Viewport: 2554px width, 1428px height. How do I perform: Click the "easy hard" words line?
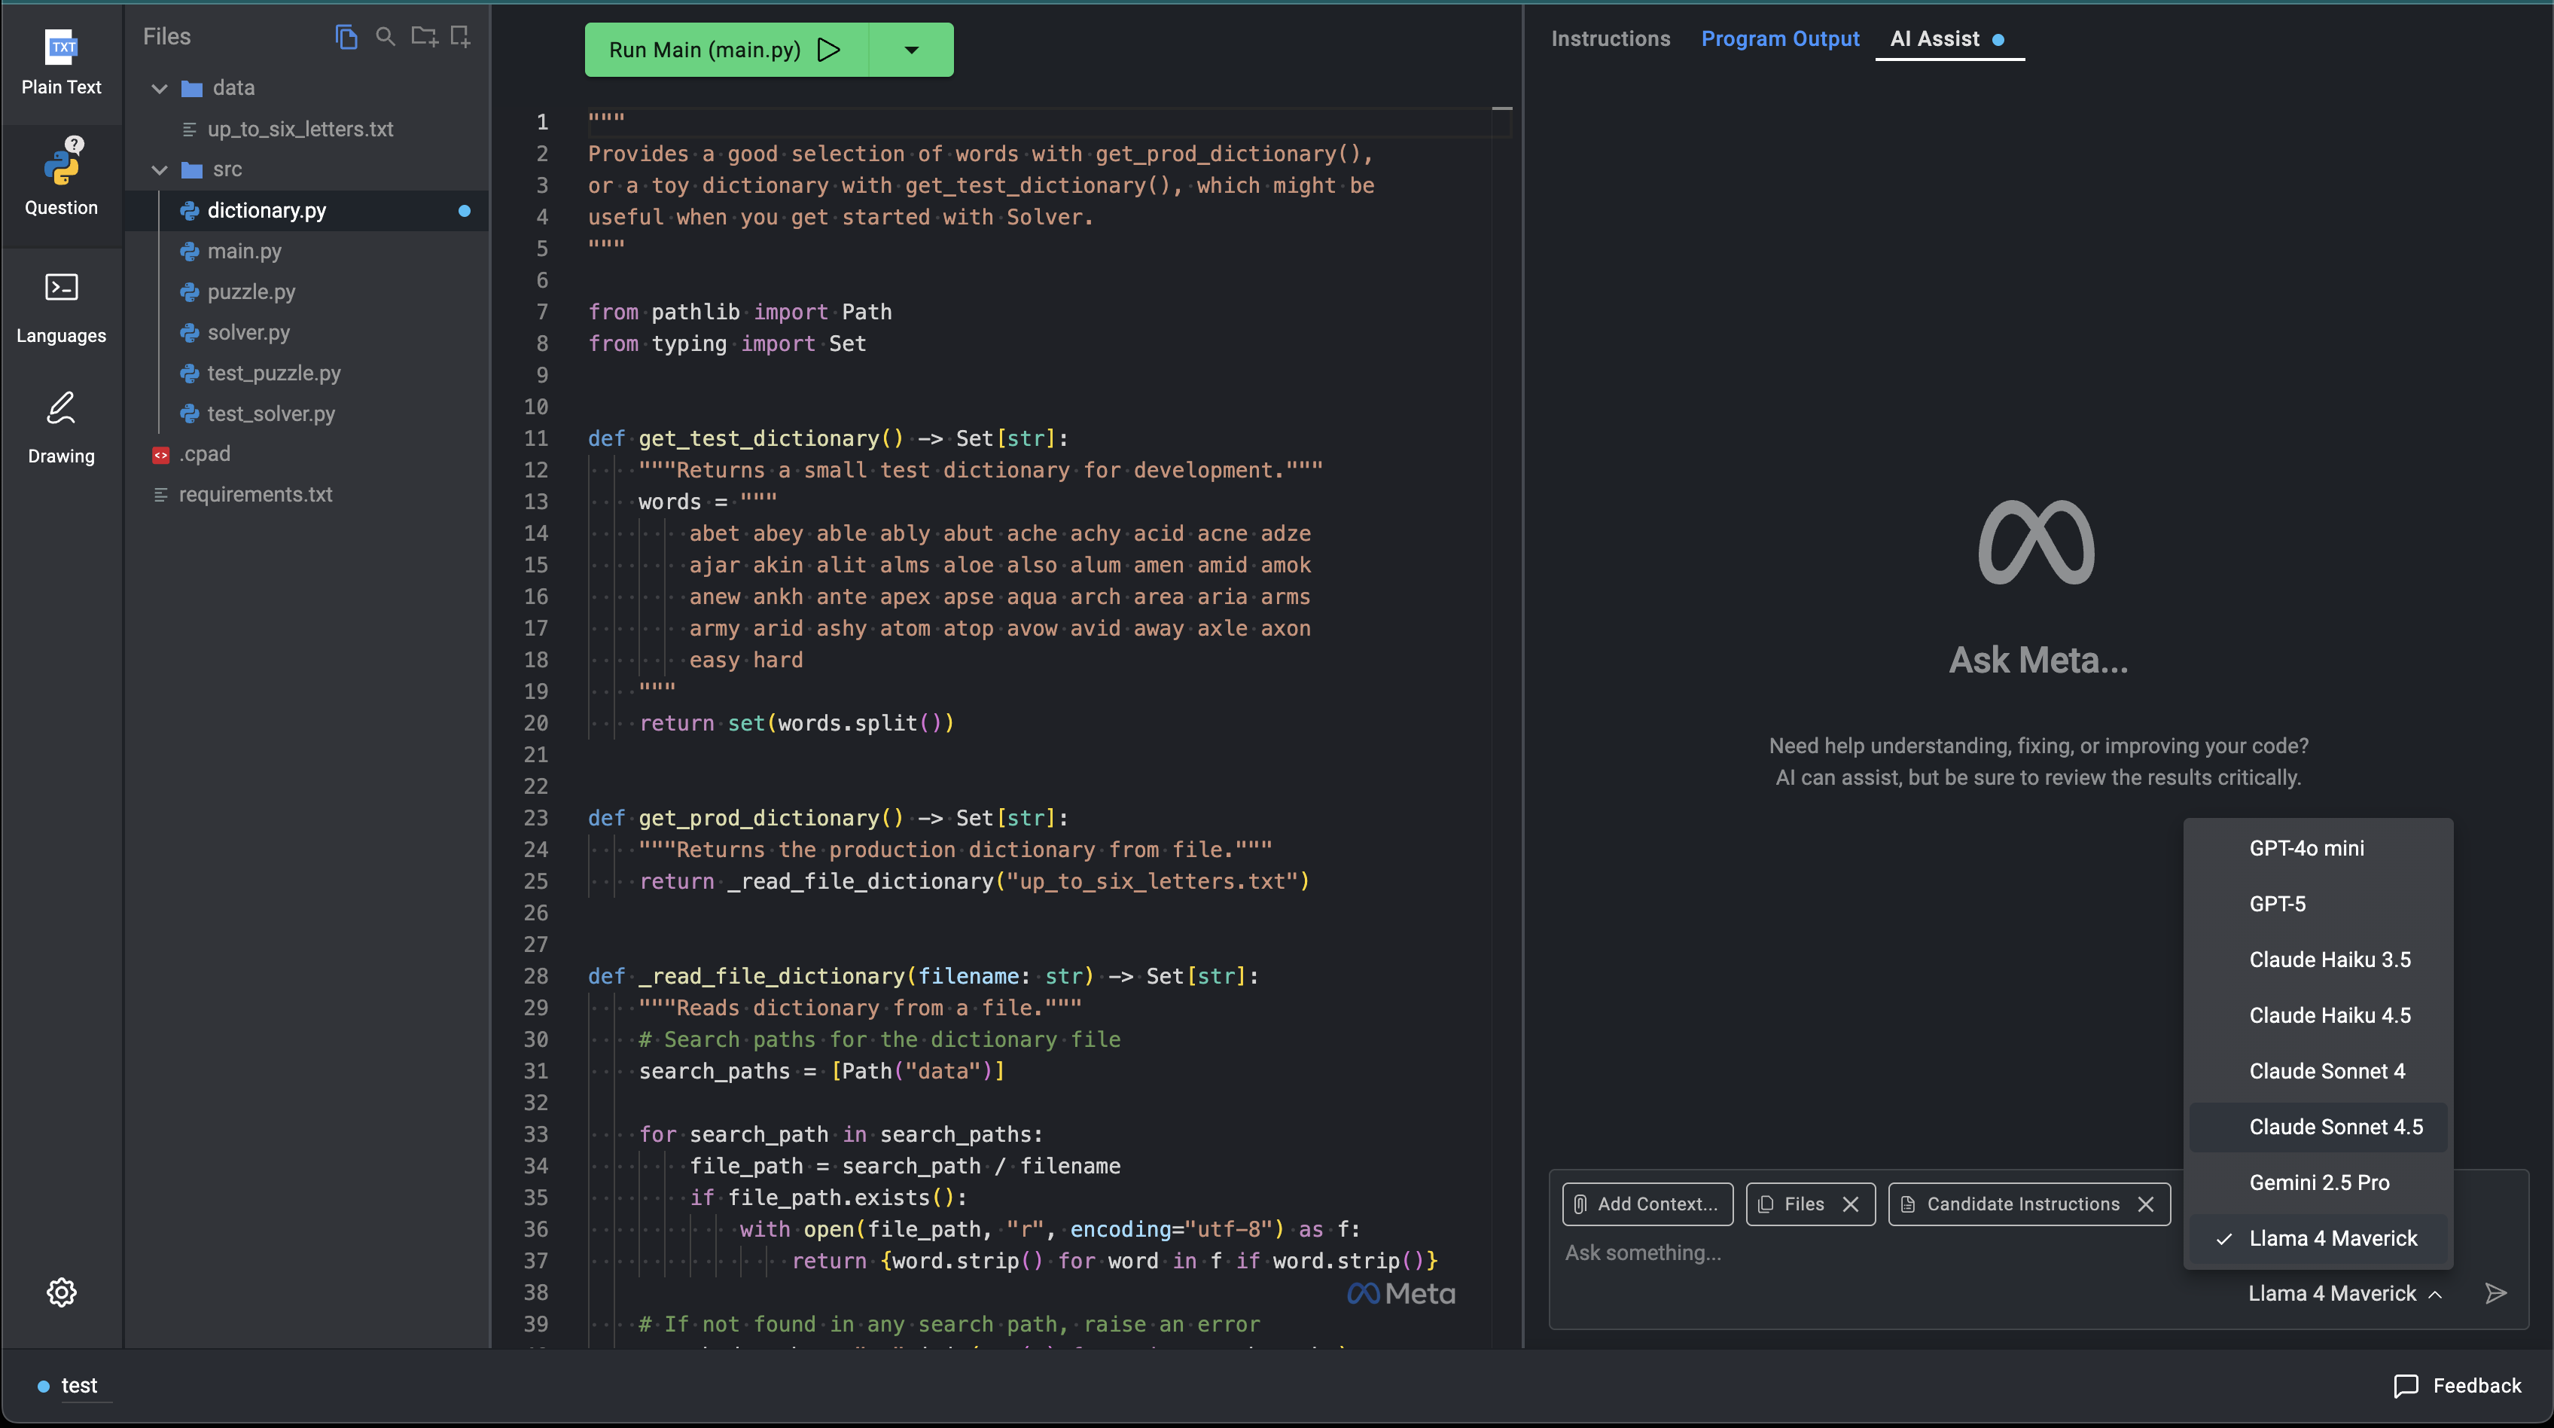(x=745, y=660)
